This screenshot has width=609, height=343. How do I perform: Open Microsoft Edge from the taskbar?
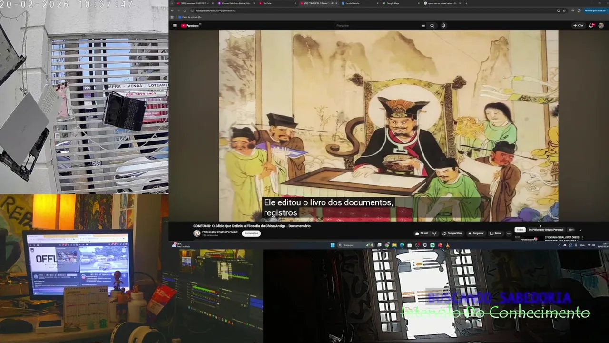pyautogui.click(x=402, y=245)
